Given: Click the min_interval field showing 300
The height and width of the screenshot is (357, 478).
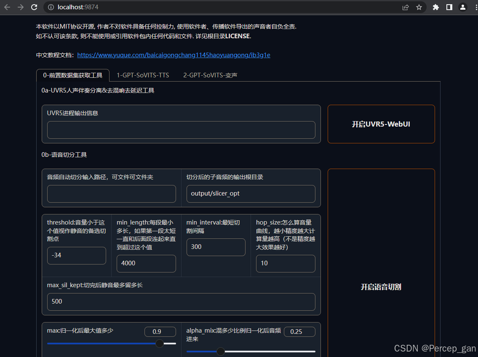Looking at the screenshot, I should [x=216, y=247].
